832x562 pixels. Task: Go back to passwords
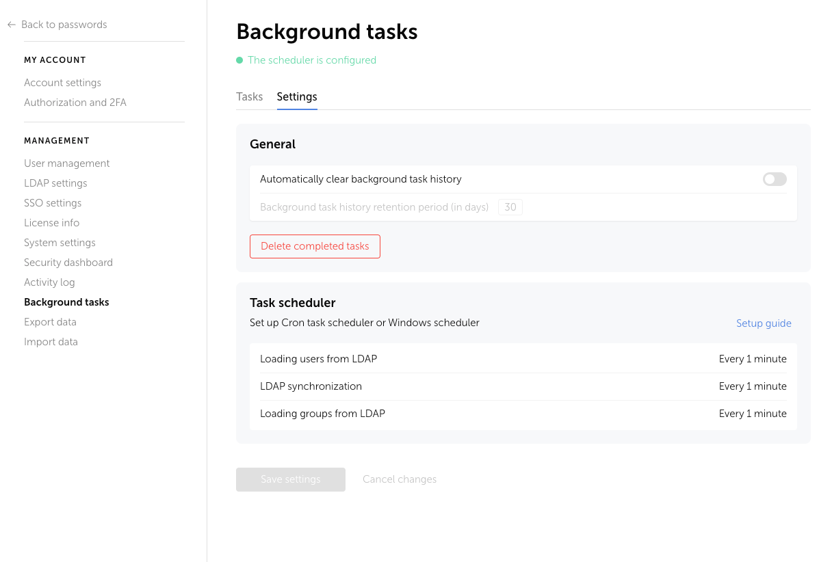[64, 24]
